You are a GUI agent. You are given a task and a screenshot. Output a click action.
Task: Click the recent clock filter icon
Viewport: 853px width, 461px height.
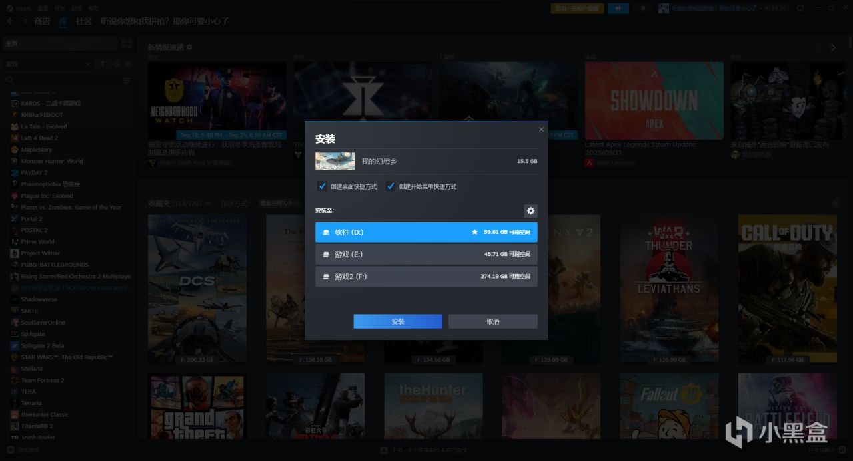pyautogui.click(x=117, y=64)
